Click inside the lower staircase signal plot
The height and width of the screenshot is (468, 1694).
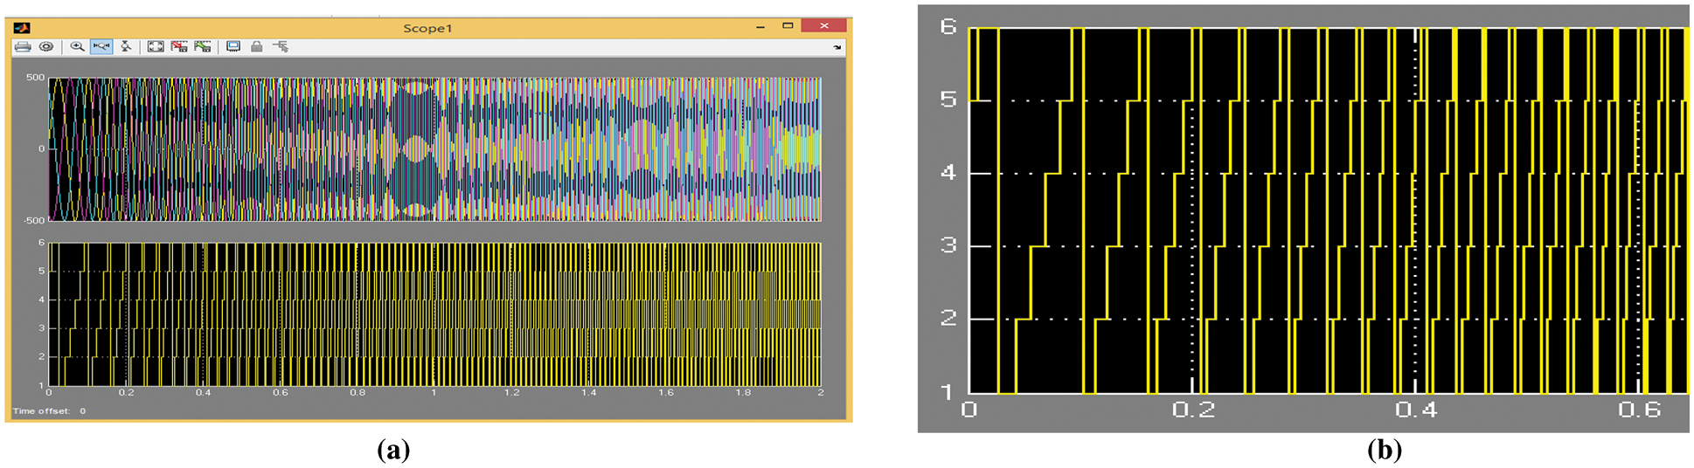tap(434, 314)
